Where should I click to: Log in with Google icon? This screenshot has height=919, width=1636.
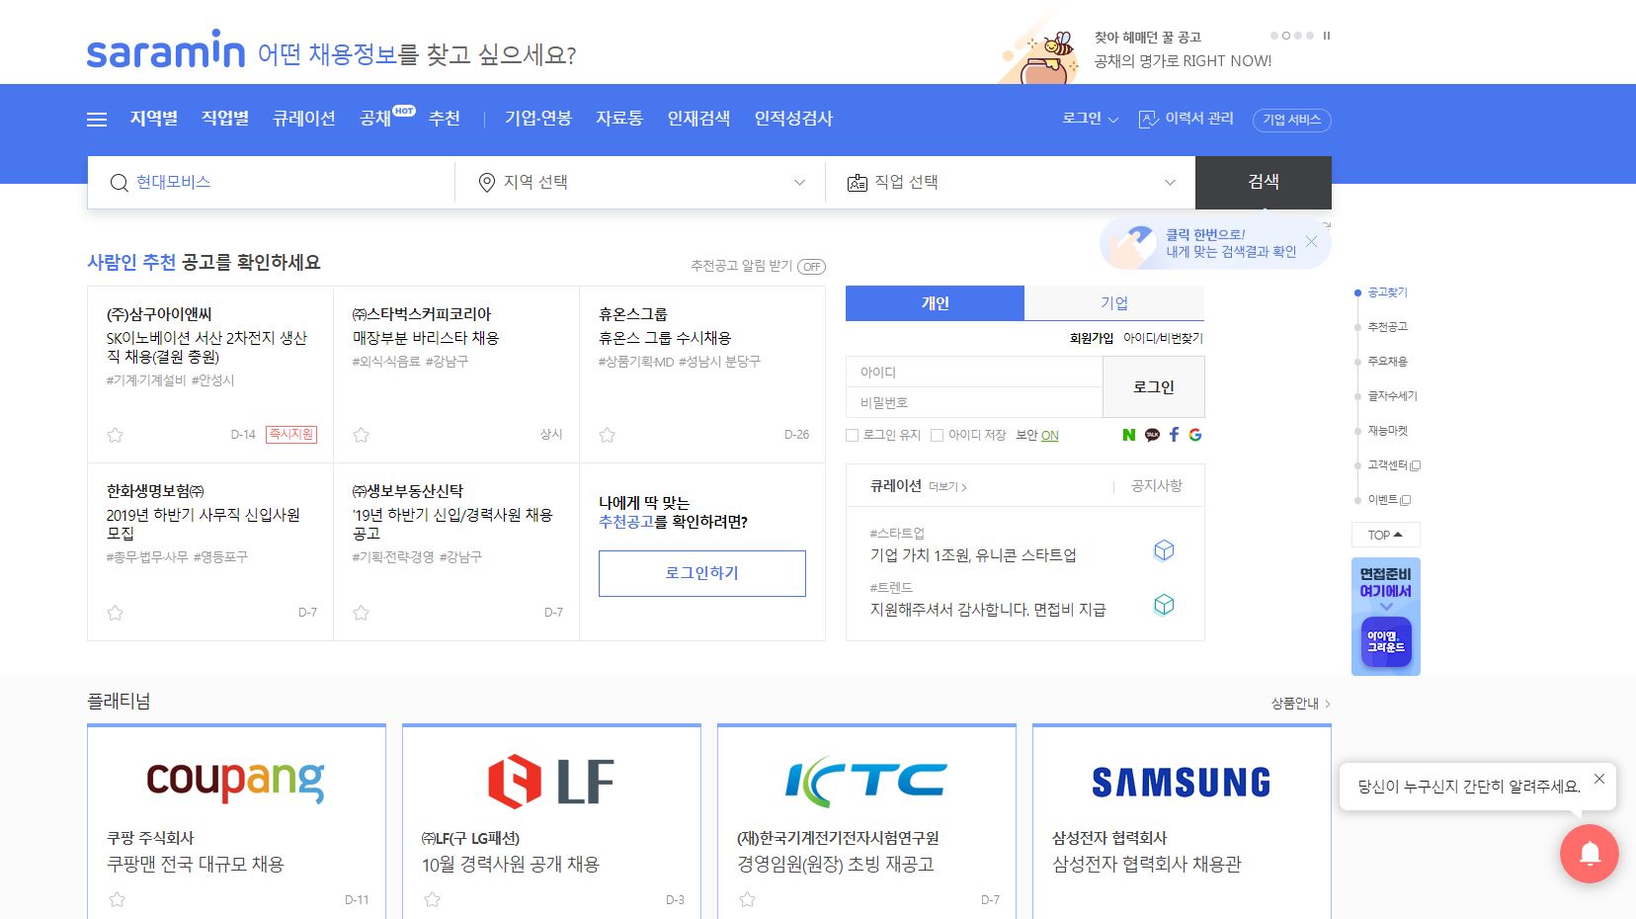point(1195,435)
